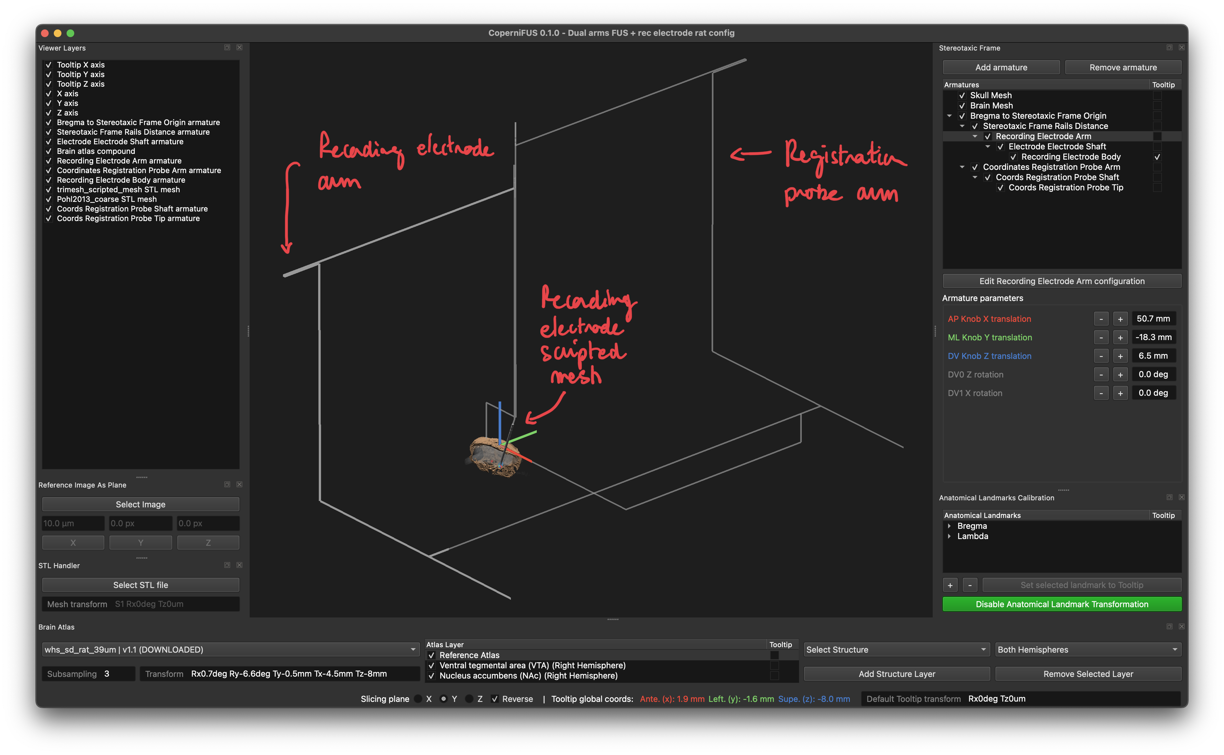Click the Add armature button
Viewport: 1224px width, 755px height.
click(x=1001, y=68)
